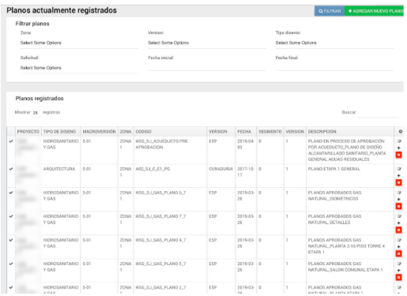
Task: Sort by the ZONA column header
Action: coord(126,132)
